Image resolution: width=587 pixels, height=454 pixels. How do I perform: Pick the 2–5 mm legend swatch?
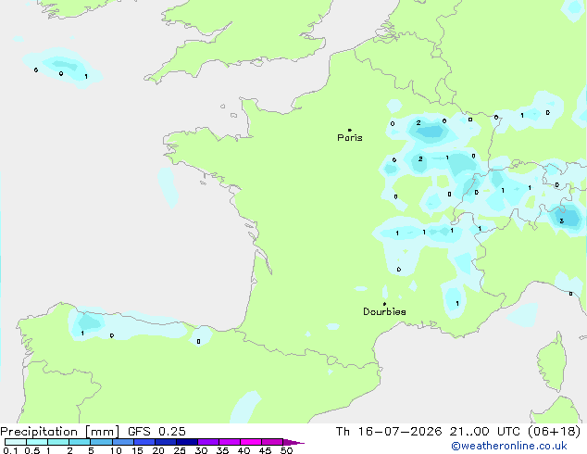coord(80,442)
